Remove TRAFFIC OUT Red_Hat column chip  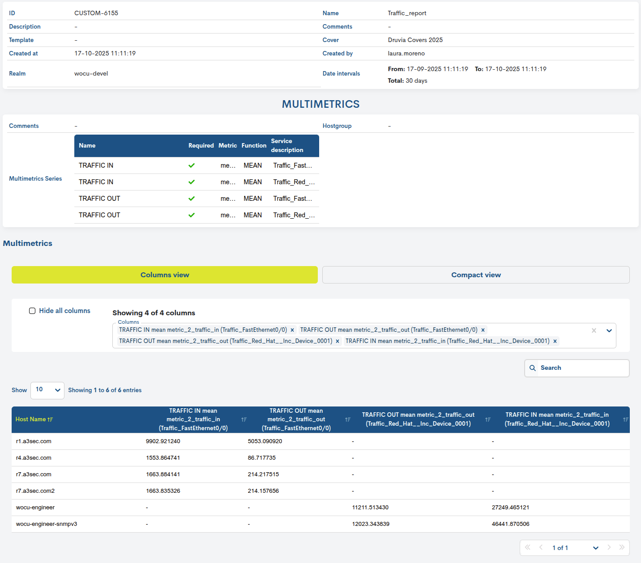pos(338,341)
